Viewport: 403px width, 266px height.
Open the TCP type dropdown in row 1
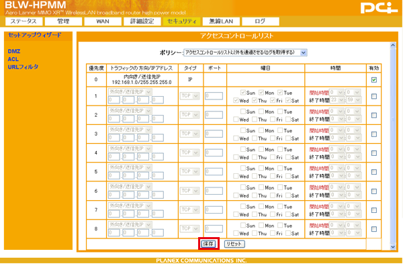point(189,96)
